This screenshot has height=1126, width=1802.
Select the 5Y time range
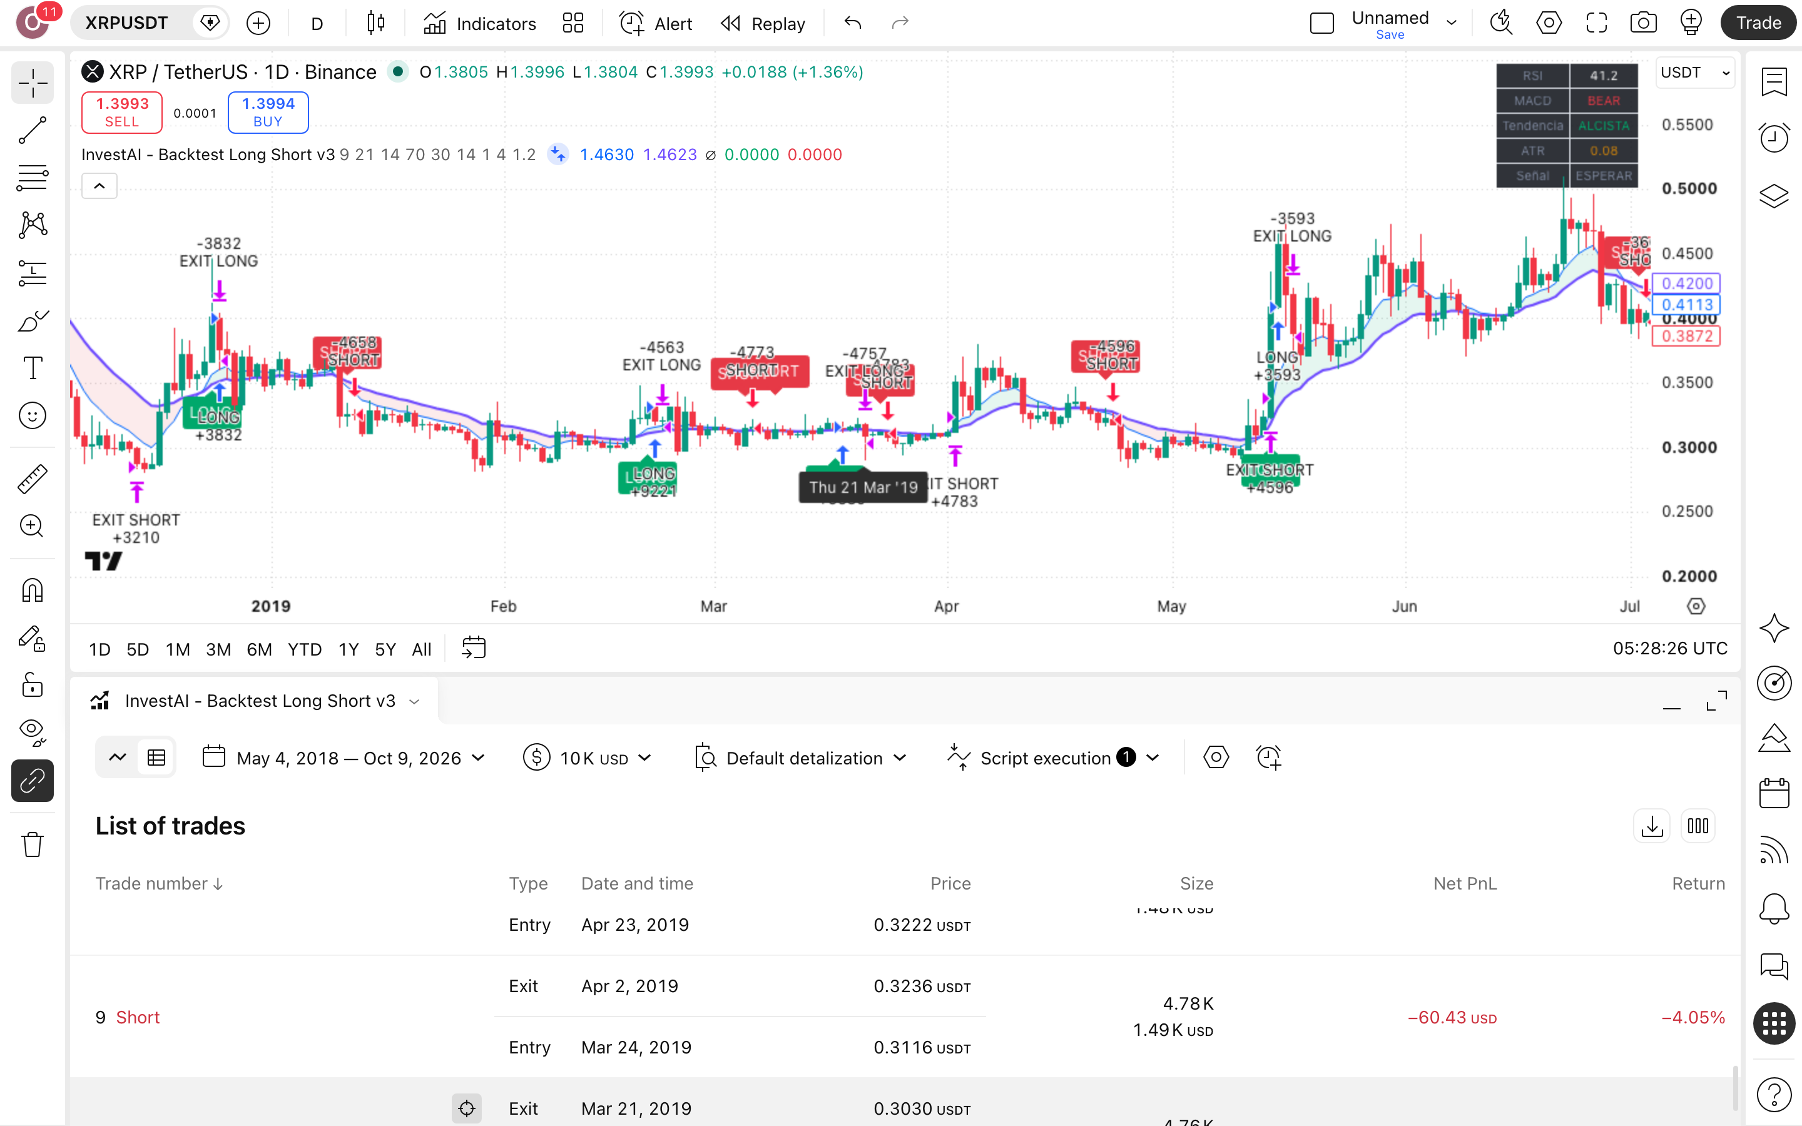click(x=385, y=649)
